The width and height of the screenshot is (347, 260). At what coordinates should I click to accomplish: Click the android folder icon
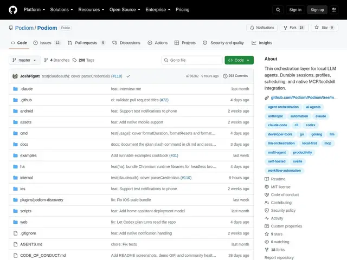(15, 111)
